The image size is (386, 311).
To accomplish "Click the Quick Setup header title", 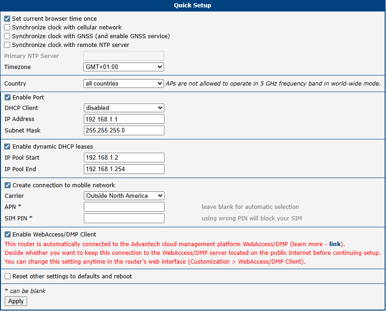I will tap(193, 6).
